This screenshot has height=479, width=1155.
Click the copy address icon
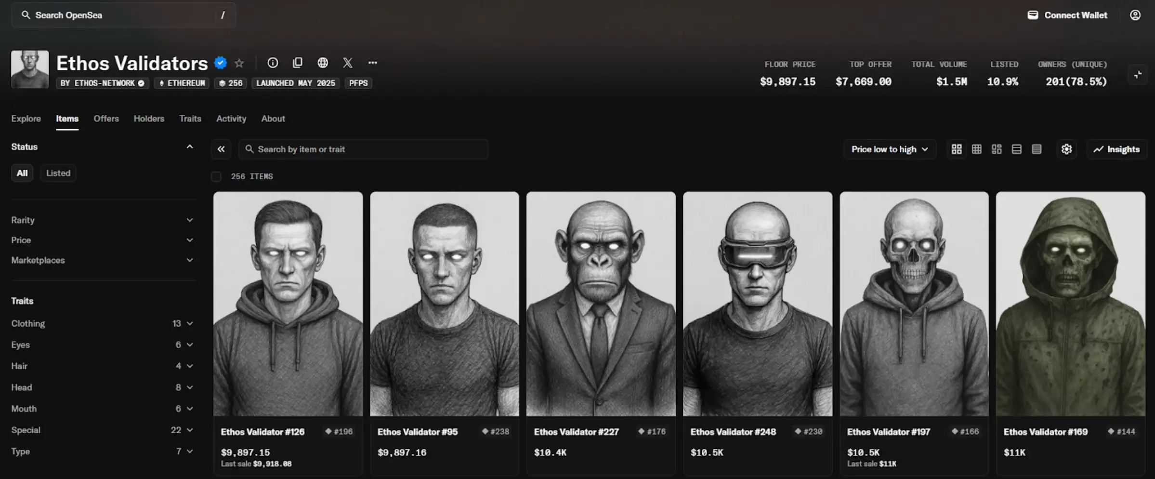(298, 63)
